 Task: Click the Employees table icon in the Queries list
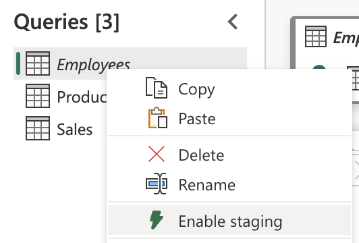pyautogui.click(x=38, y=63)
